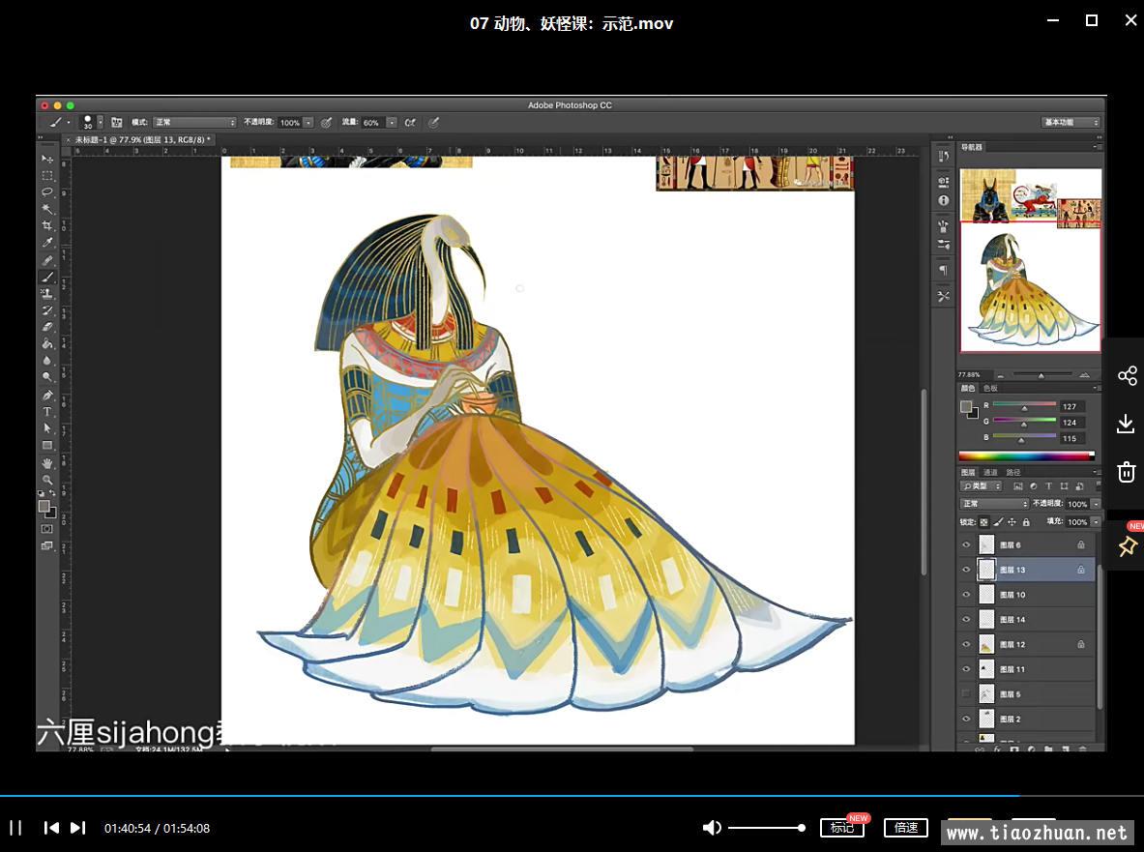This screenshot has height=852, width=1144.
Task: Choose the Horizontal Type tool
Action: click(x=46, y=412)
